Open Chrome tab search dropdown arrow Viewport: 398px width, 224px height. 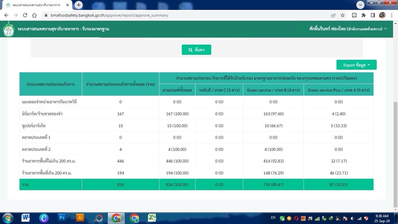[x=360, y=5]
